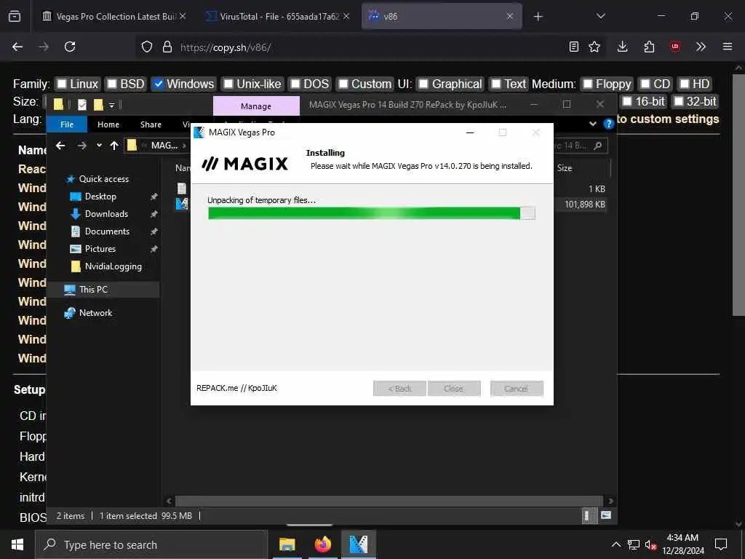Expand the Explorer ribbon chevron
This screenshot has height=559, width=745.
(x=592, y=124)
